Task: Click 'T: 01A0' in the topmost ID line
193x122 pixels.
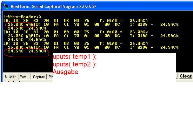Action: click(109, 20)
